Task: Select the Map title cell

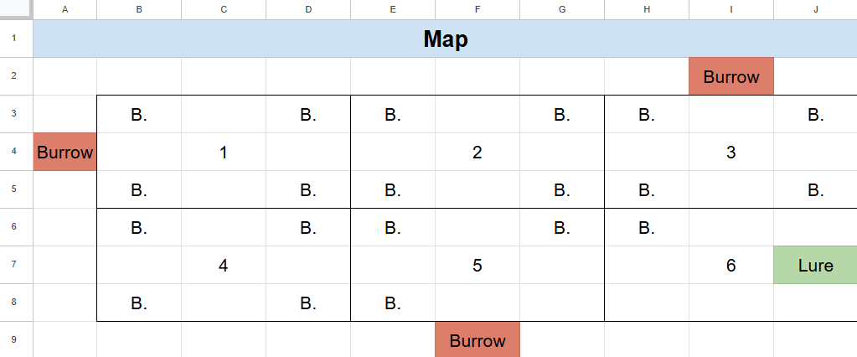Action: [x=445, y=39]
